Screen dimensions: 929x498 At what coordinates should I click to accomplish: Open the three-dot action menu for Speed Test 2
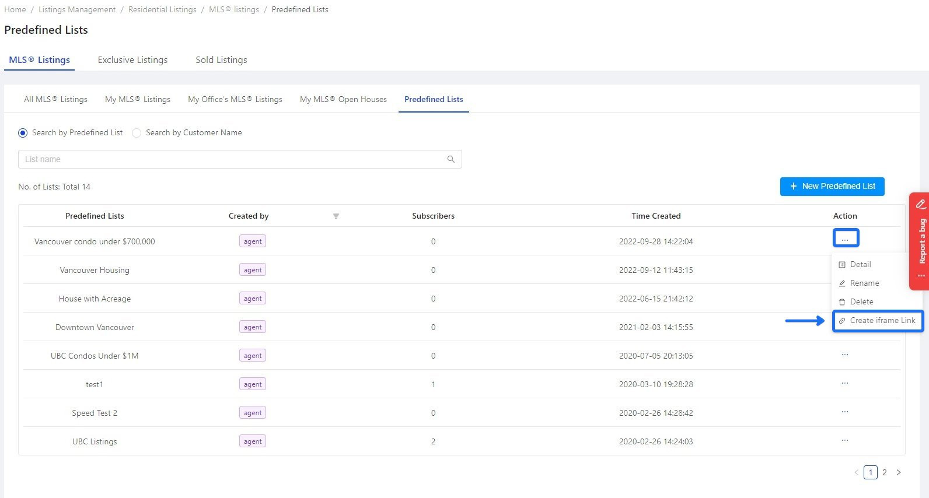pos(845,412)
